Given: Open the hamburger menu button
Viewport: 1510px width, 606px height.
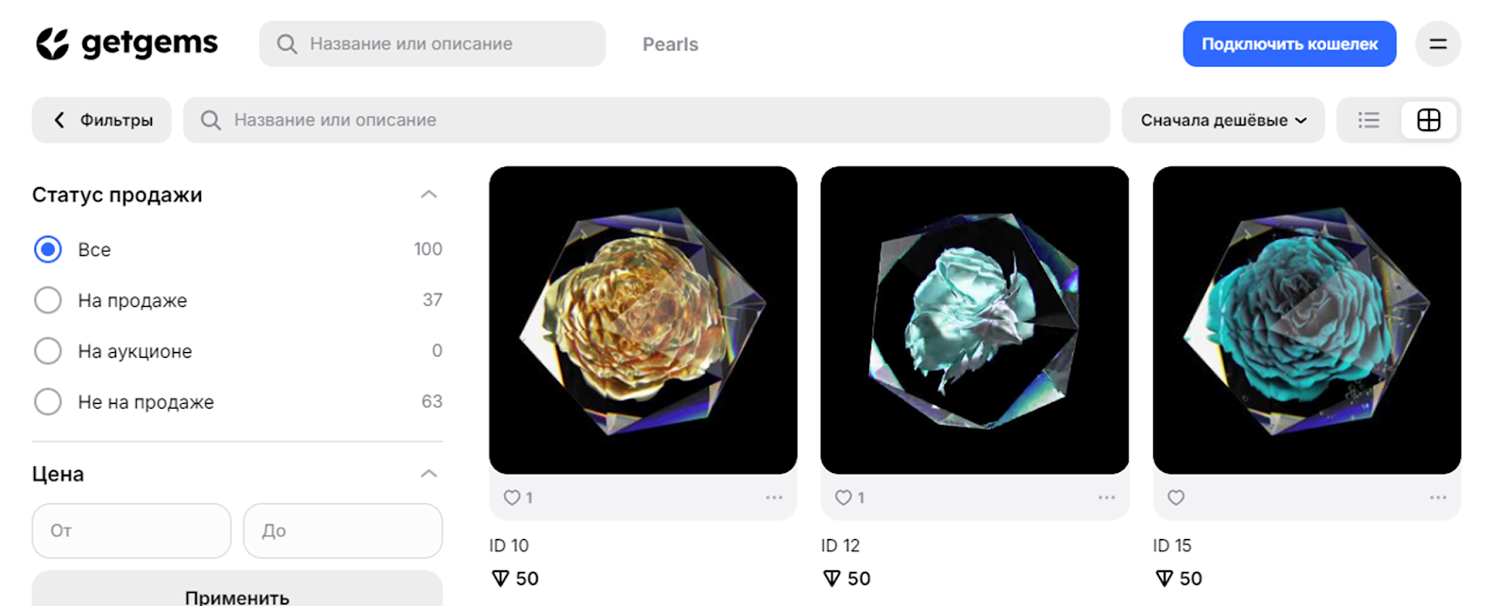Looking at the screenshot, I should [1437, 44].
